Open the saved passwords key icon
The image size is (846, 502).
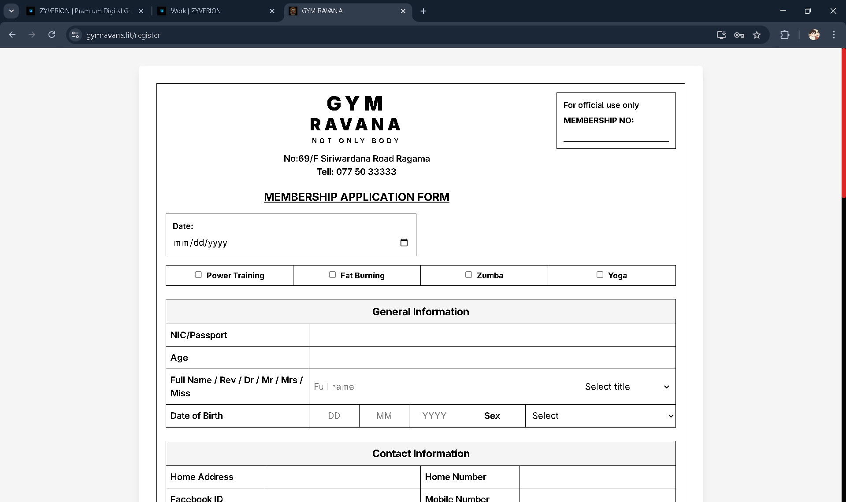(739, 35)
